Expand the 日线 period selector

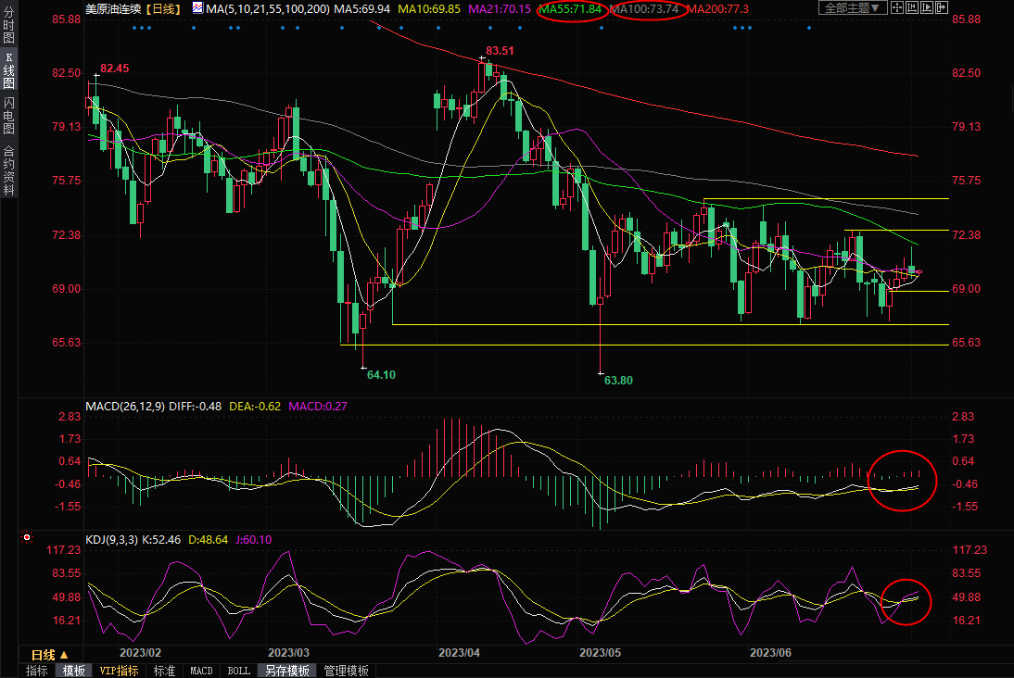50,655
